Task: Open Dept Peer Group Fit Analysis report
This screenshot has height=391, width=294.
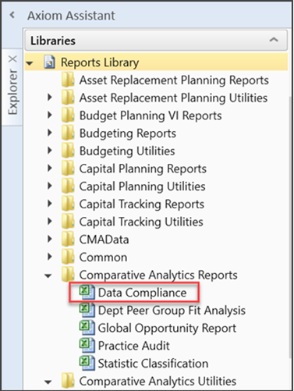Action: tap(172, 311)
